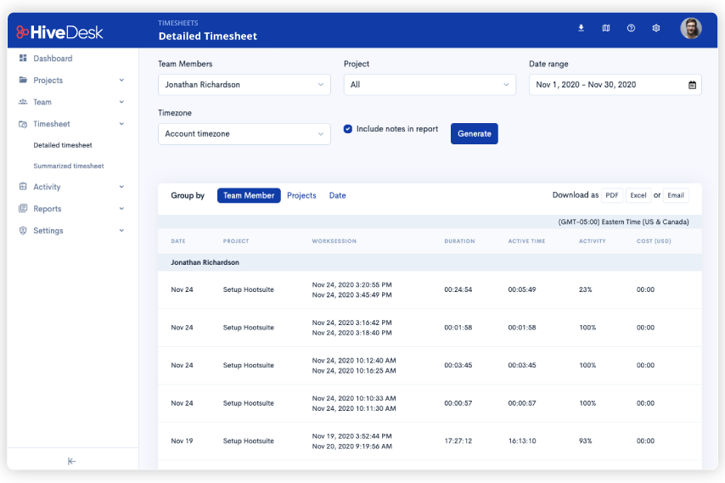Group the timesheet by Date

338,195
